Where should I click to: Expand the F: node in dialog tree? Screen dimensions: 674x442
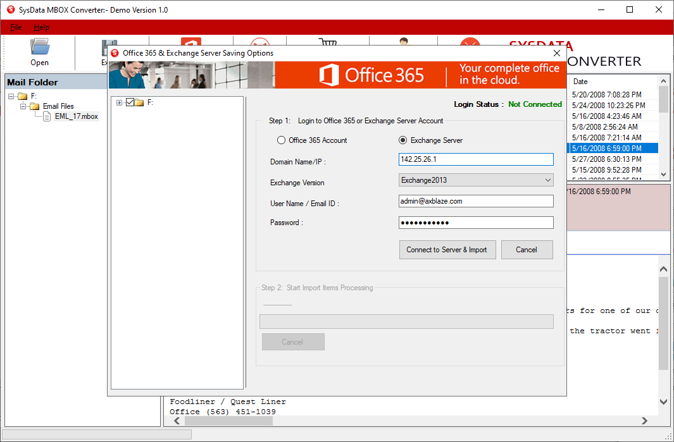coord(119,102)
